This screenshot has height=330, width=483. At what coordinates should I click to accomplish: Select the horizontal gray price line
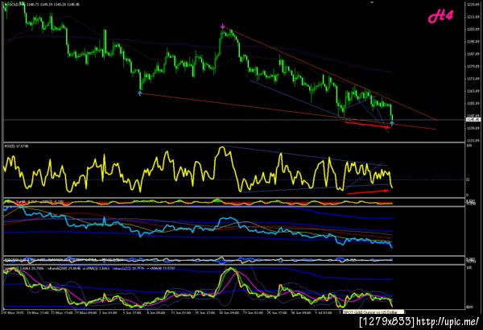coord(234,120)
